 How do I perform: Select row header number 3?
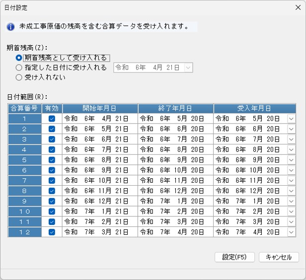click(25, 139)
